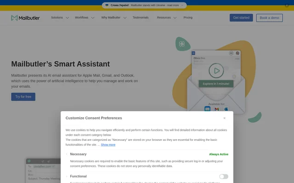This screenshot has height=183, width=294.
Task: Click the Mailbutler's Smart Assistant headline
Action: click(60, 64)
